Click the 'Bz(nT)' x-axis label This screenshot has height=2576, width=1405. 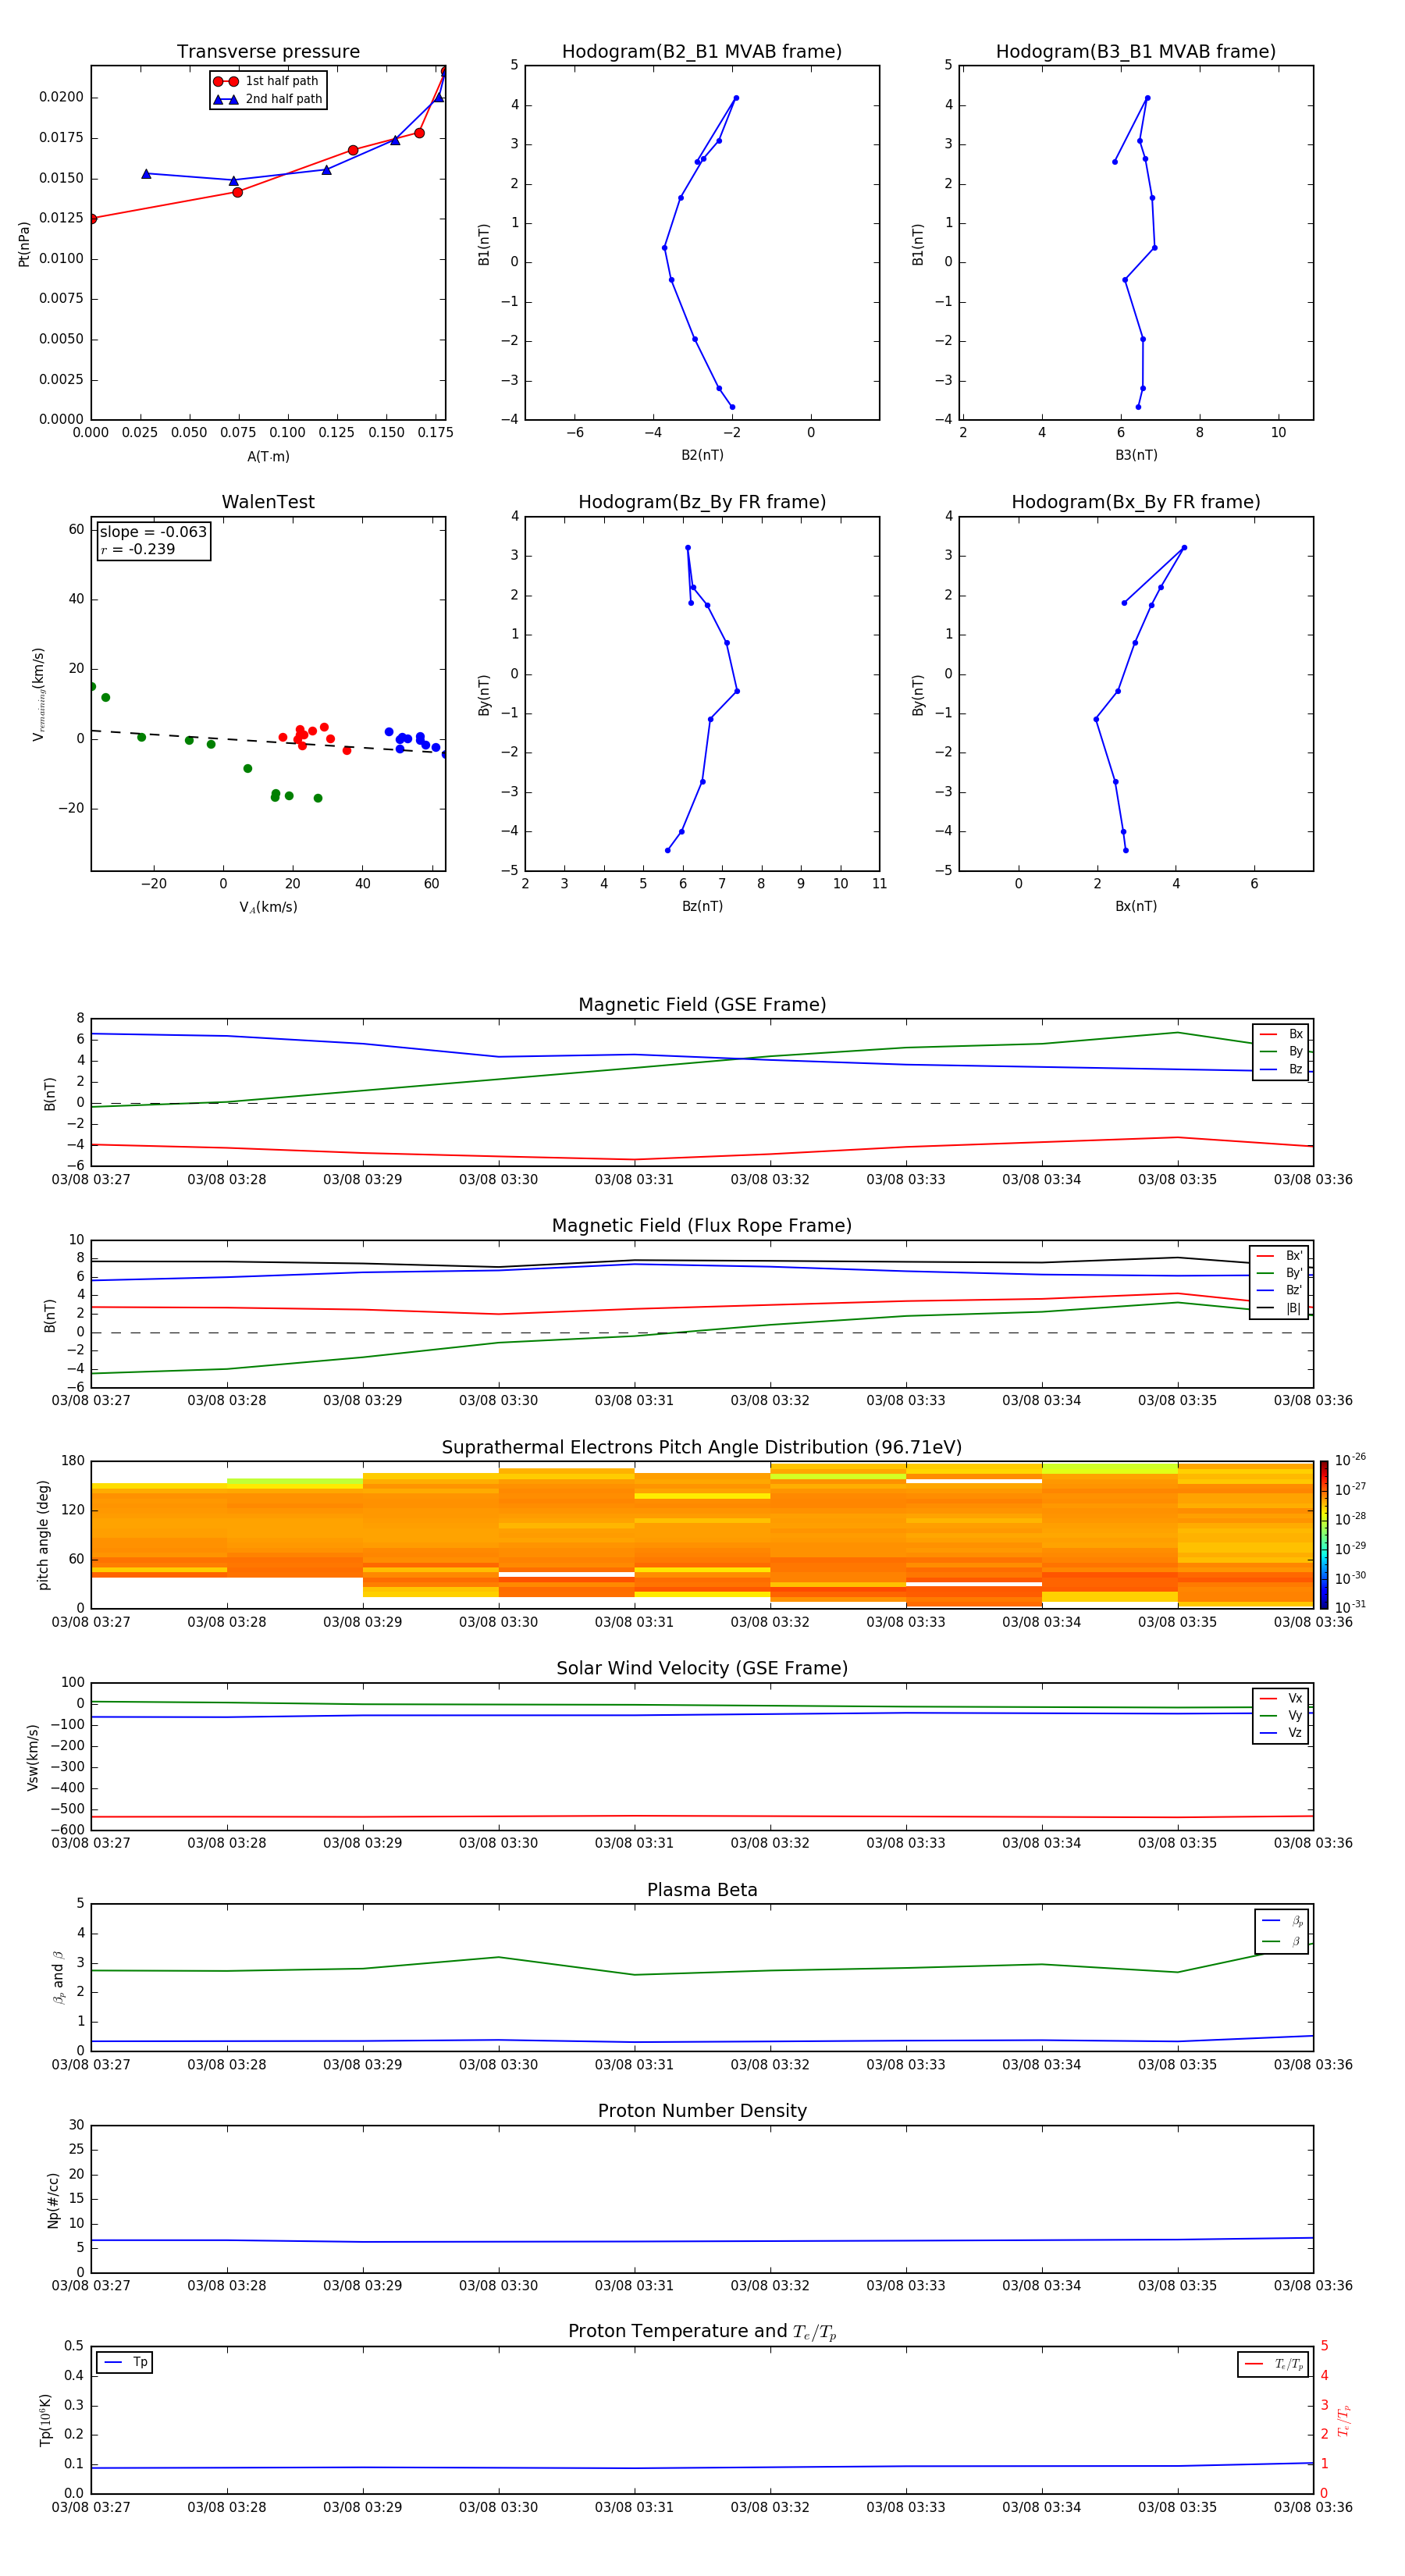click(702, 906)
